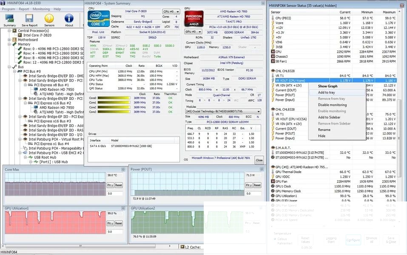Viewport: 407px width, 255px height.
Task: Open the Report menu
Action: click(24, 9)
